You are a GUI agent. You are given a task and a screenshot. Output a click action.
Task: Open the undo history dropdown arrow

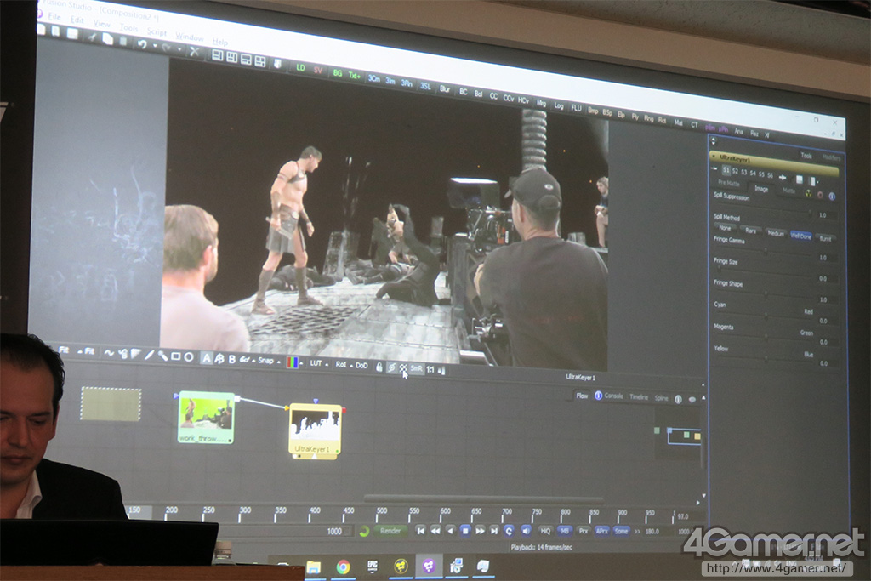(155, 46)
